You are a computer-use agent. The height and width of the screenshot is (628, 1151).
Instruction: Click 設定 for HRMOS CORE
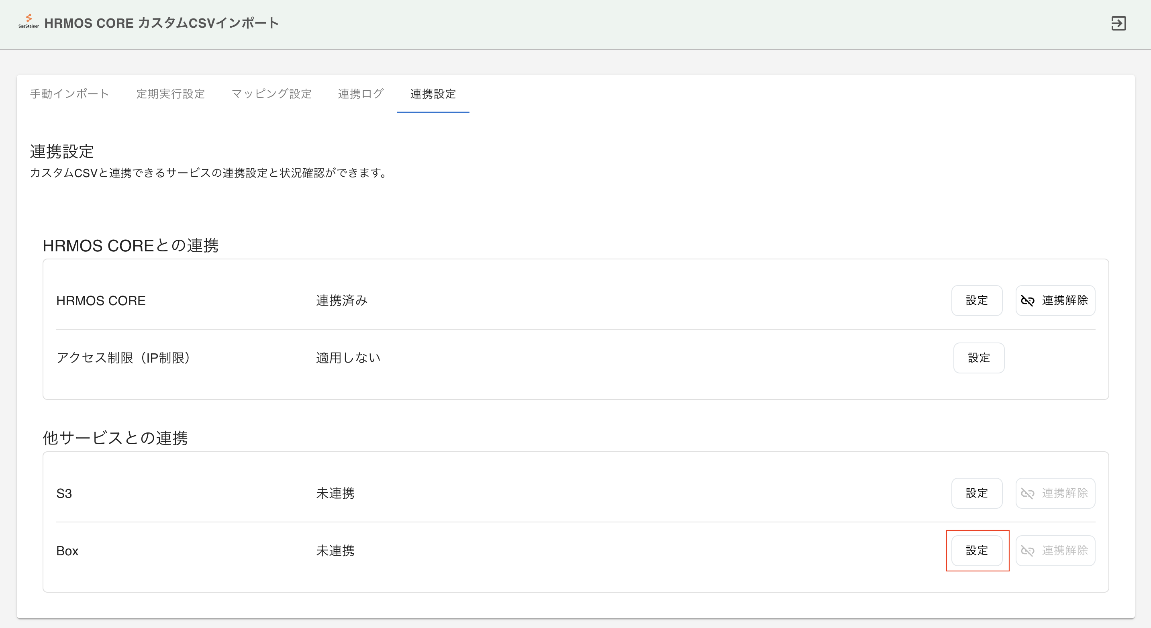976,301
